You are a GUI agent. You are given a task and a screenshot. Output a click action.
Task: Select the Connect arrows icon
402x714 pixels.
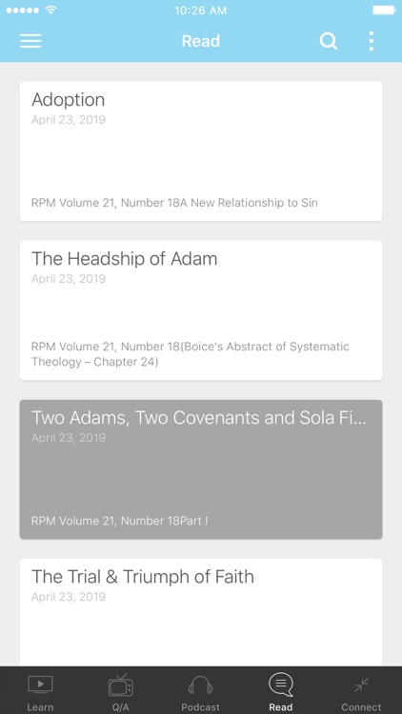click(x=361, y=684)
